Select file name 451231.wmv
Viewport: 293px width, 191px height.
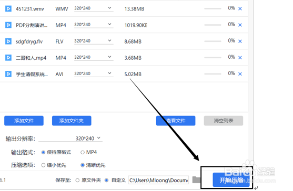pos(29,9)
